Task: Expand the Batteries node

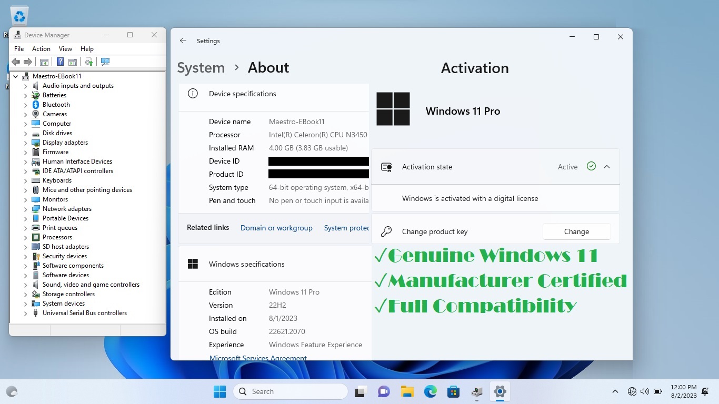Action: tap(25, 95)
